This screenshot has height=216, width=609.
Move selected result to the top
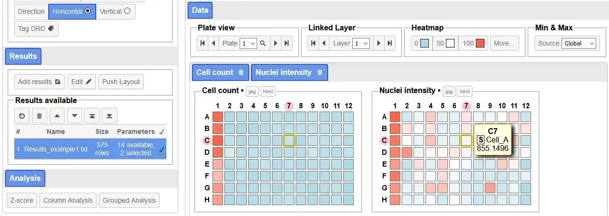point(92,115)
